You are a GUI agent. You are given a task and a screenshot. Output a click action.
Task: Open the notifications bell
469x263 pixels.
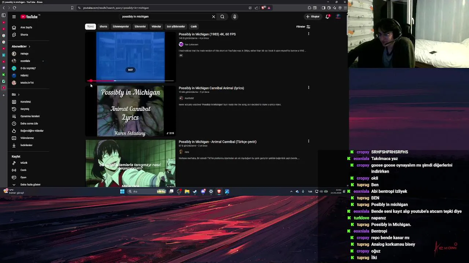328,16
